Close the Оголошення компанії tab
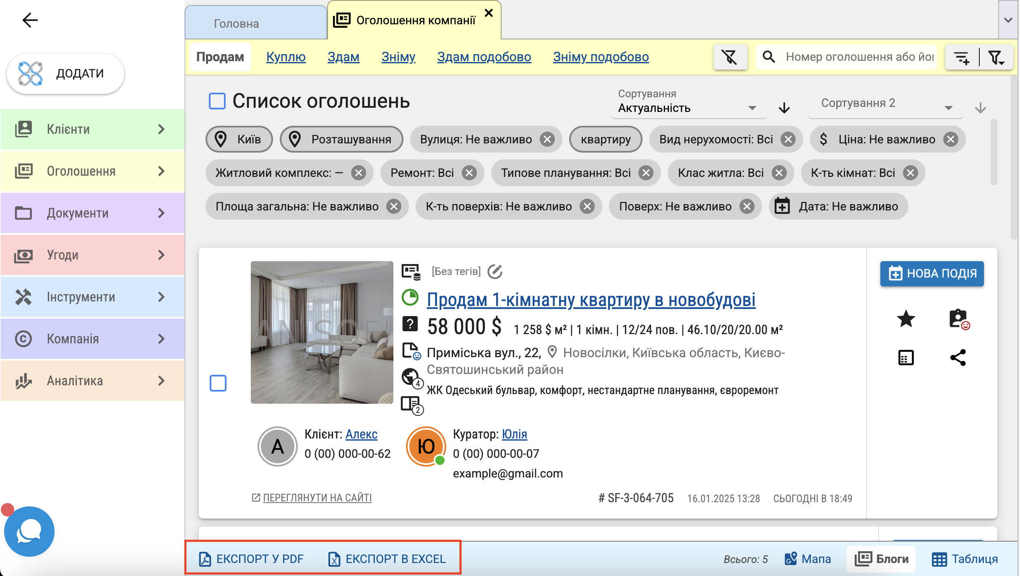Viewport: 1020px width, 576px height. pyautogui.click(x=489, y=13)
